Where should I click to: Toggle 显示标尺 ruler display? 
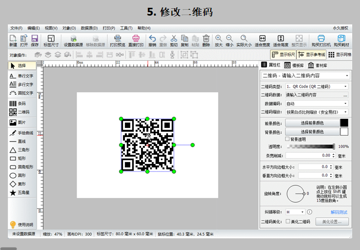click(x=283, y=54)
